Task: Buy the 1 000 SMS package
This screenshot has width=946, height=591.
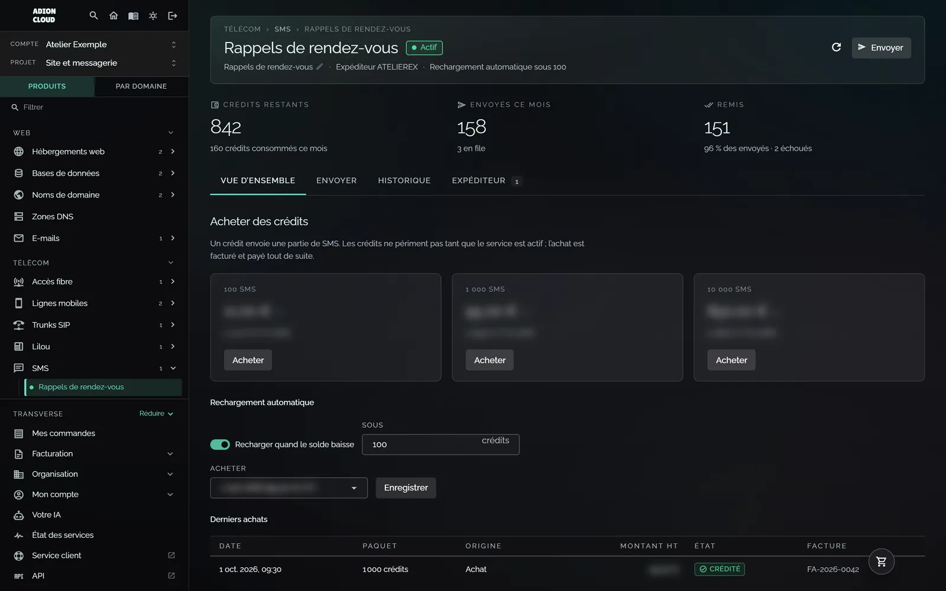Action: 490,360
